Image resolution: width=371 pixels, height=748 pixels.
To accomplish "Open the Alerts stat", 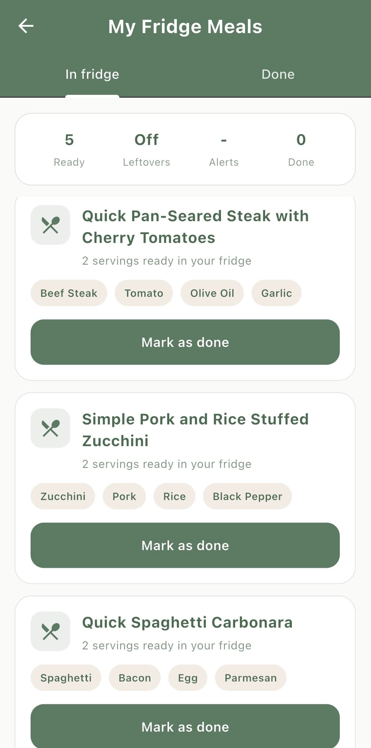I will [x=224, y=149].
